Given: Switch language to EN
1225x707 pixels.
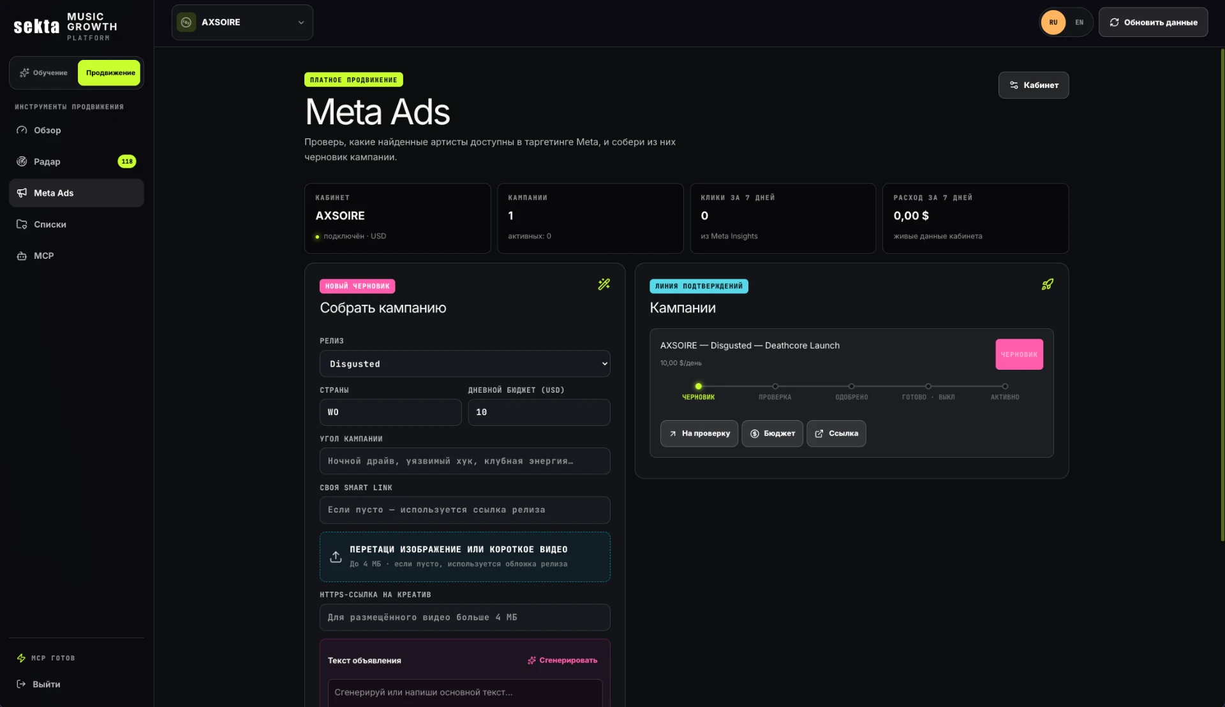Looking at the screenshot, I should [x=1080, y=22].
